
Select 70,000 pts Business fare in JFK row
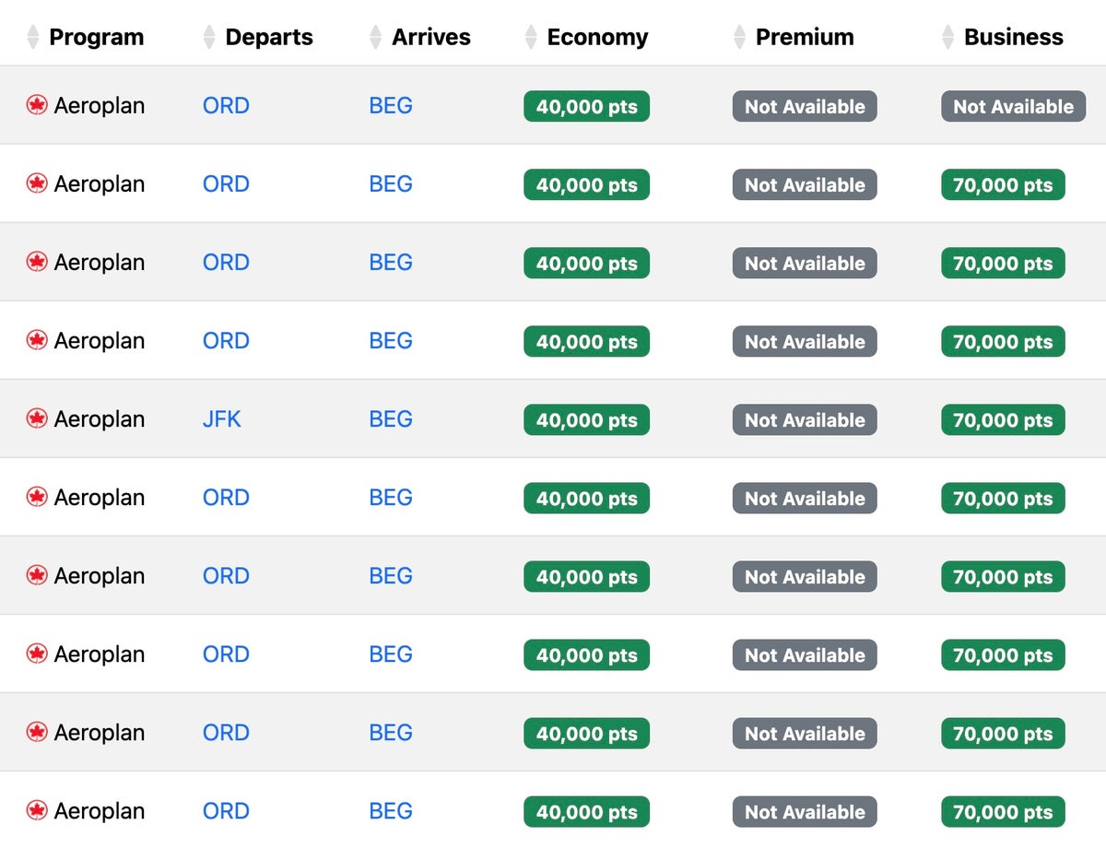pyautogui.click(x=1003, y=420)
